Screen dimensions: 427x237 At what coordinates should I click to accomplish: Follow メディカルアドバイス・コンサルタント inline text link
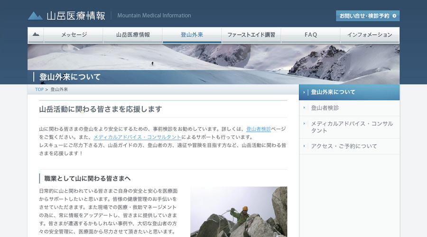137,137
